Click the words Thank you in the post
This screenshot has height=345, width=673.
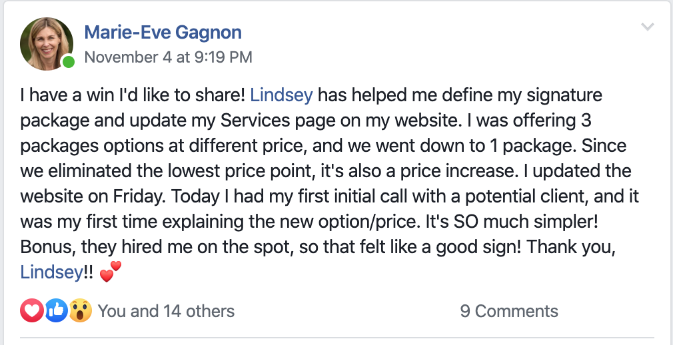[x=569, y=247]
